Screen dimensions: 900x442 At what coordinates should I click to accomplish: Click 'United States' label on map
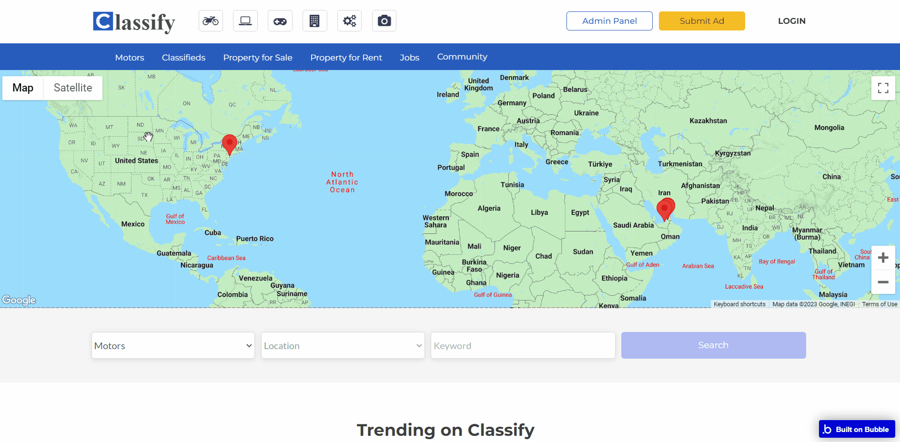(136, 161)
